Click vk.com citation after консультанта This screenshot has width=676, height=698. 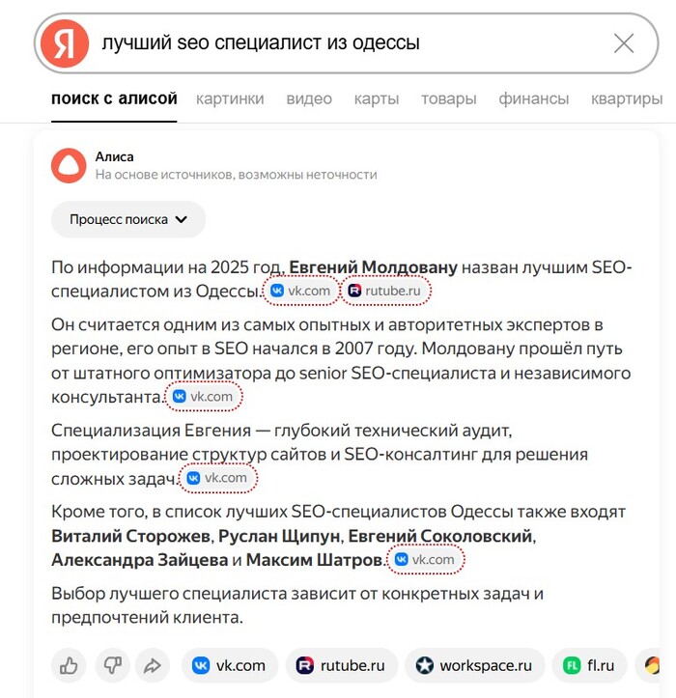click(204, 396)
